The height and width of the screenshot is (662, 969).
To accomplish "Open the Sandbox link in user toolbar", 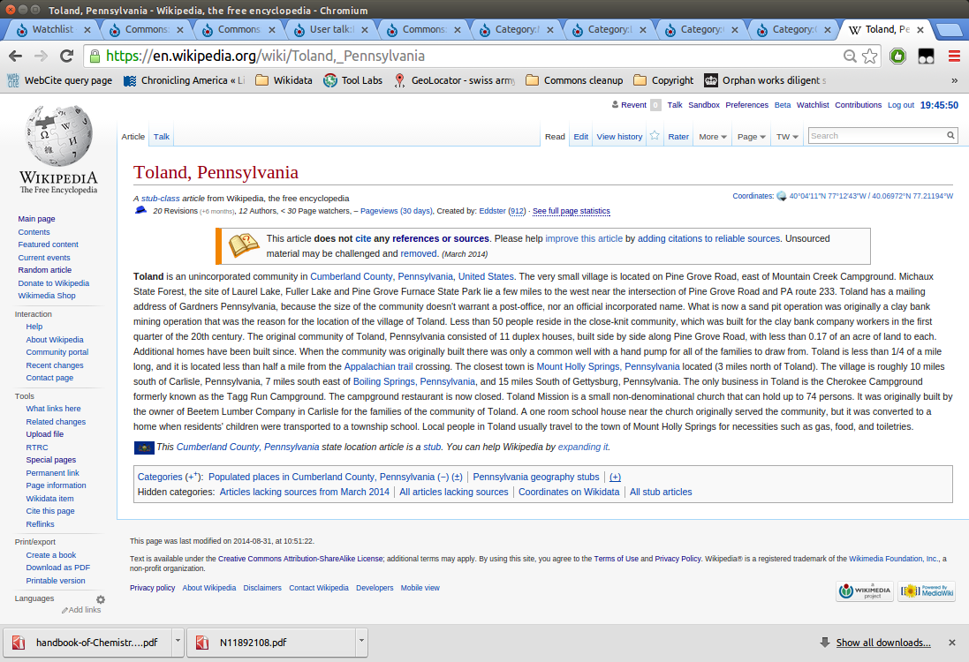I will [x=704, y=105].
